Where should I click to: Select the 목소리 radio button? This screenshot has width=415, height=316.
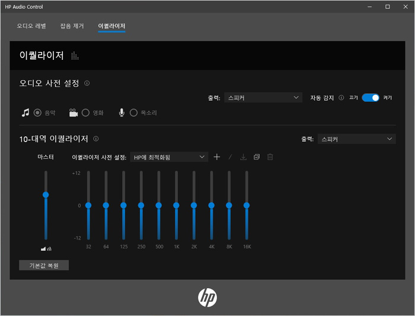133,113
